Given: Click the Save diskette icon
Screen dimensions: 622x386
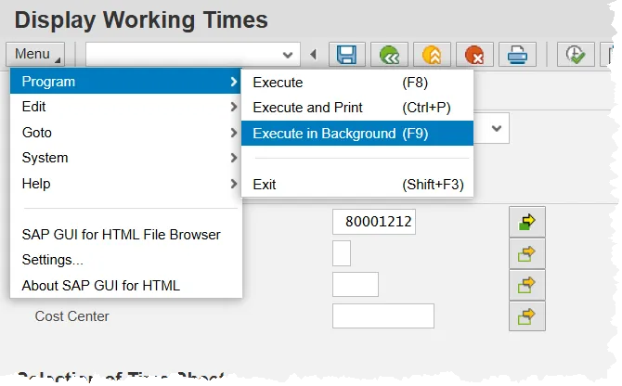Looking at the screenshot, I should coord(345,55).
